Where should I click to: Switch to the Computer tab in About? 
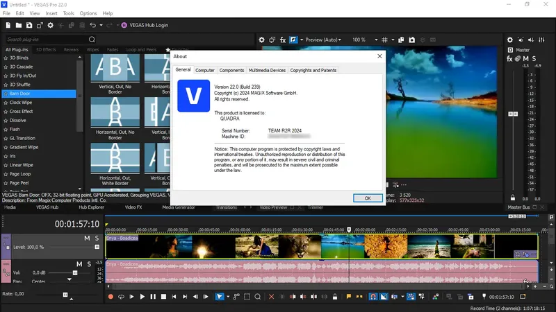[x=204, y=70]
